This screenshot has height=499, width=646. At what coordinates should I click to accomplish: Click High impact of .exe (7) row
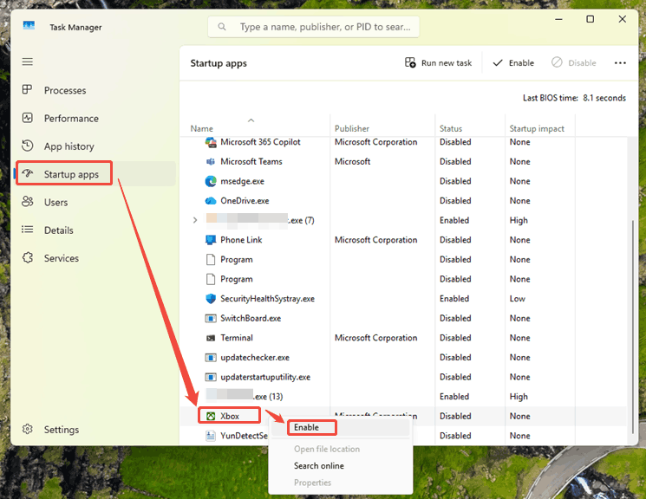click(519, 220)
